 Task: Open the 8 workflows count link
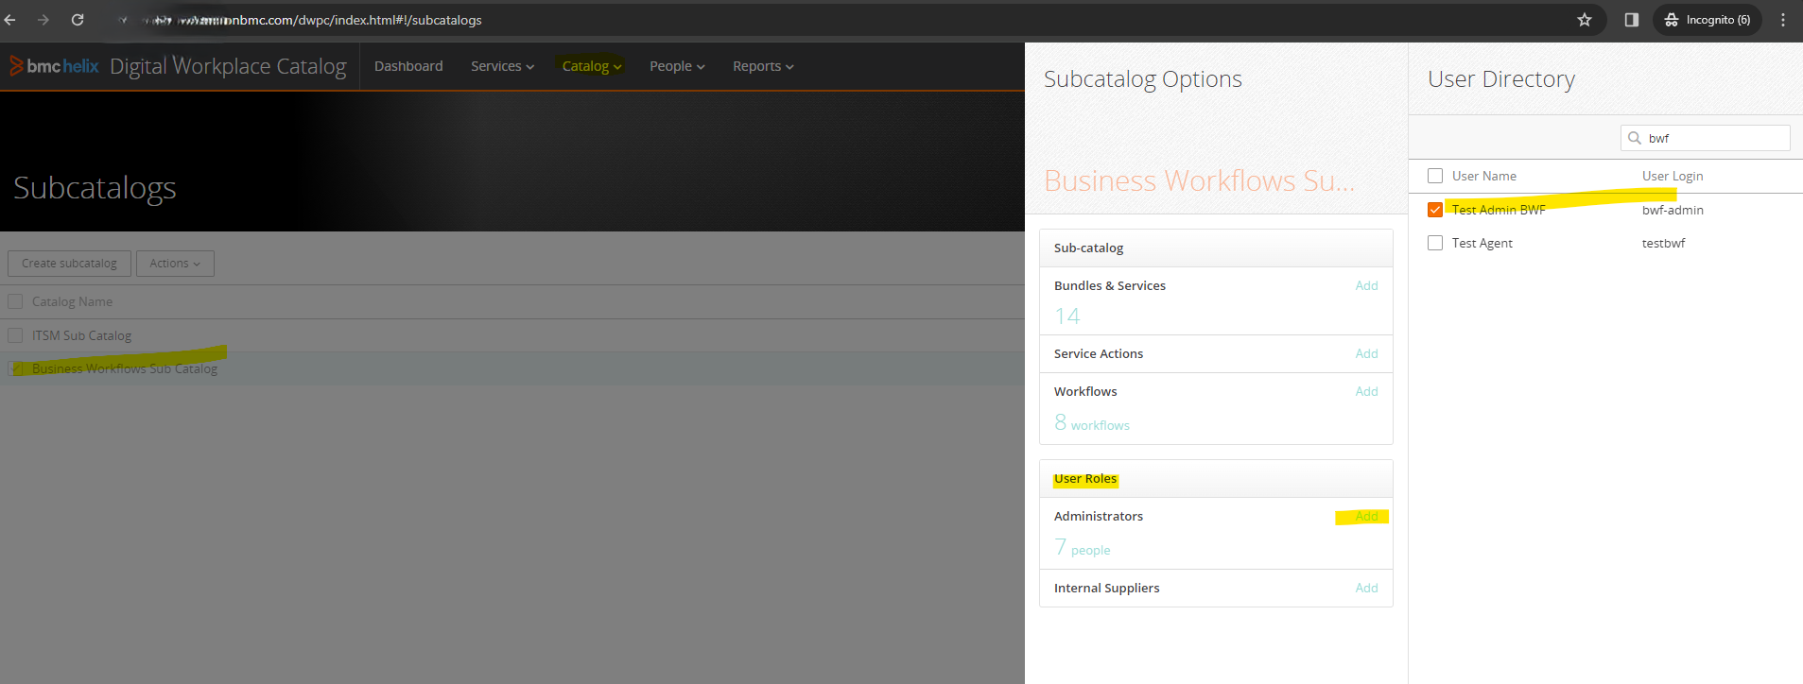tap(1092, 423)
